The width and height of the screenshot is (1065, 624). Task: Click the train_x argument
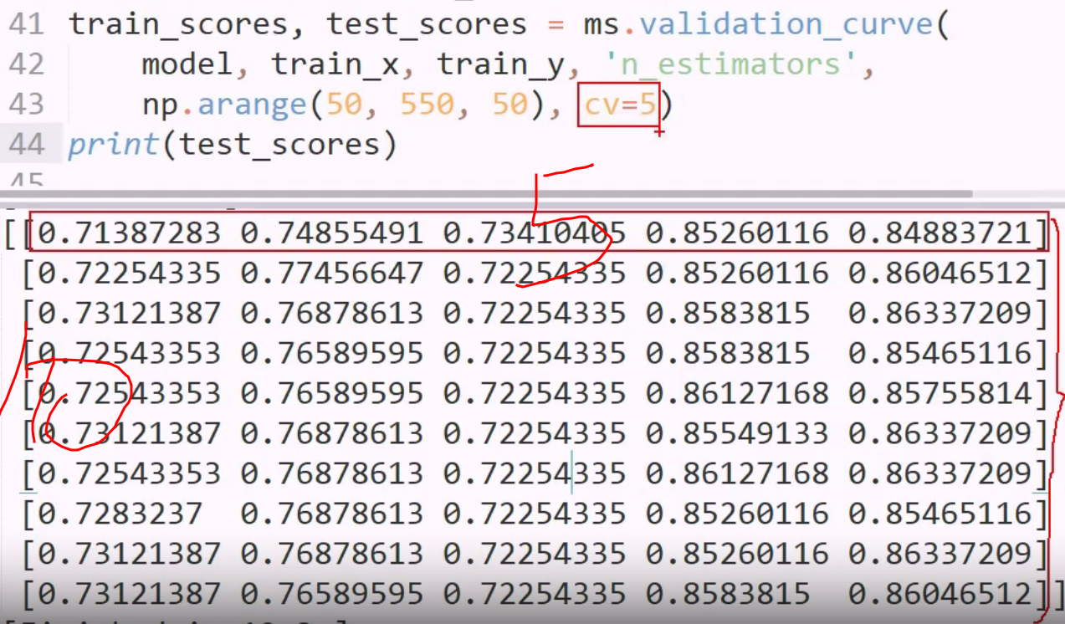[335, 64]
